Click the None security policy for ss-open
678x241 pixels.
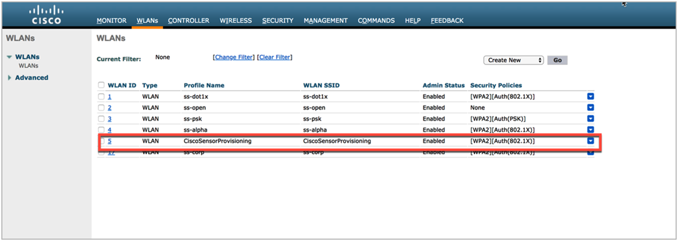pyautogui.click(x=477, y=107)
